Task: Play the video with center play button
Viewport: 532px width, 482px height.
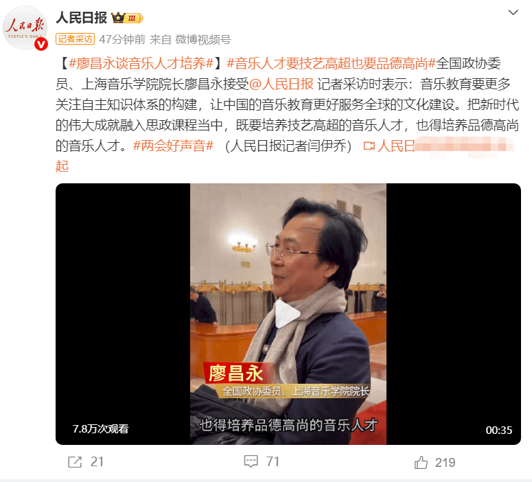Action: (288, 314)
